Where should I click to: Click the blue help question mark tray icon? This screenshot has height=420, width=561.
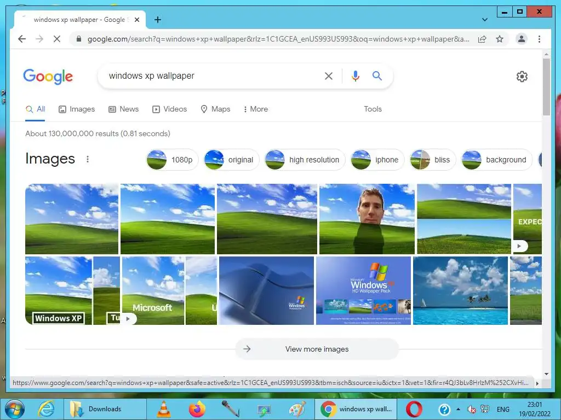pyautogui.click(x=444, y=410)
